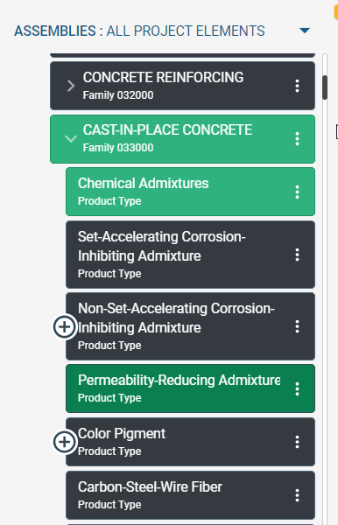Image resolution: width=338 pixels, height=525 pixels.
Task: Open three-dot menu for Non-Set-Accelerating Corrosion-Inhibiting Admixture
Action: 297,326
